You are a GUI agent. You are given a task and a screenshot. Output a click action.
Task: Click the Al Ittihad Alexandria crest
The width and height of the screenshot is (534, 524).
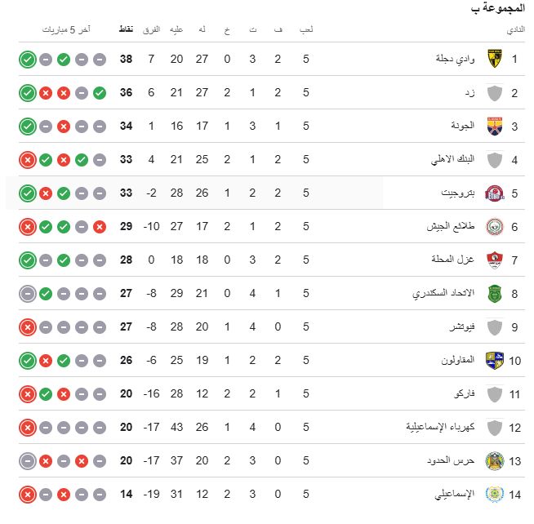point(494,293)
